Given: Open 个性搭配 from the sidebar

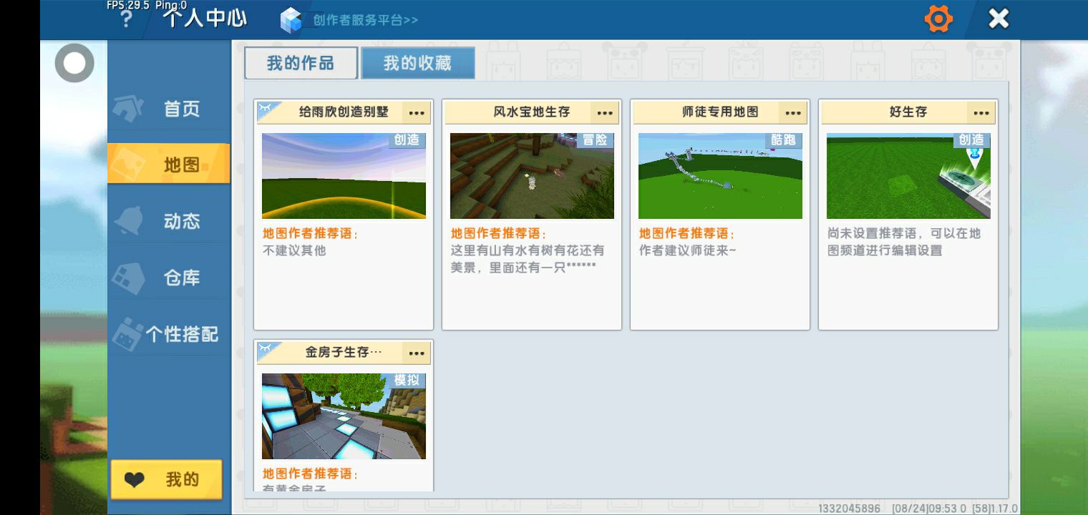Looking at the screenshot, I should (169, 334).
